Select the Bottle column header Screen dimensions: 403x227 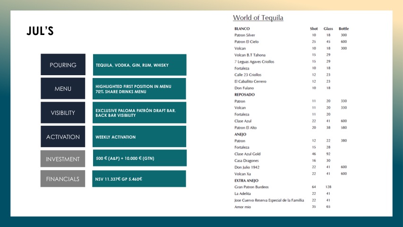coord(343,29)
